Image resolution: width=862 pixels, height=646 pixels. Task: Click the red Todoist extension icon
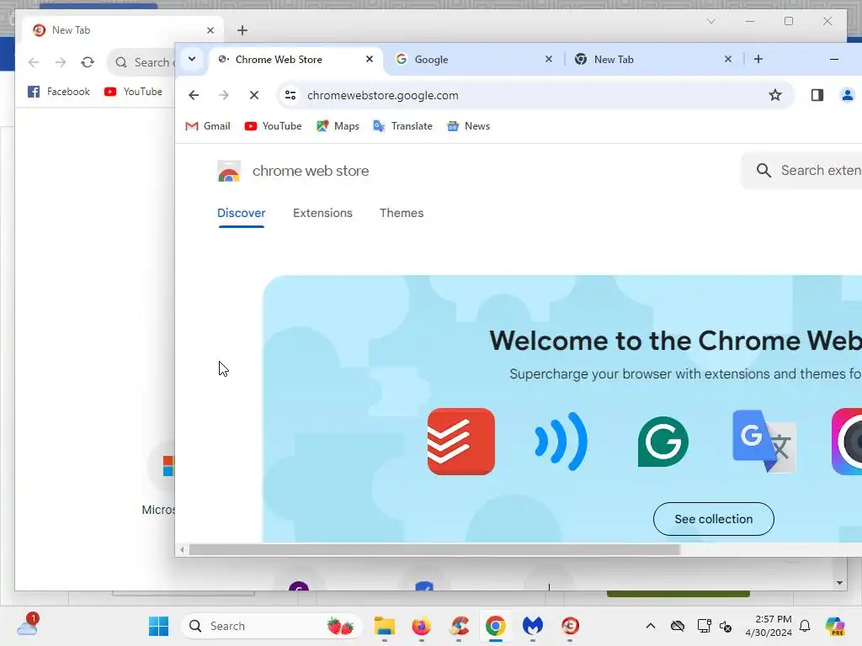(460, 442)
